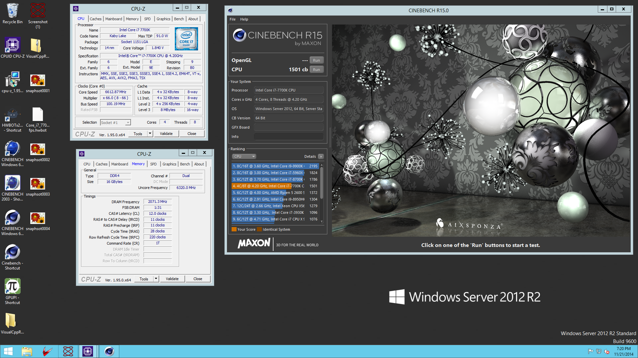Launch CPUID CPU-Z desktop shortcut
Image resolution: width=638 pixels, height=358 pixels.
(13, 48)
